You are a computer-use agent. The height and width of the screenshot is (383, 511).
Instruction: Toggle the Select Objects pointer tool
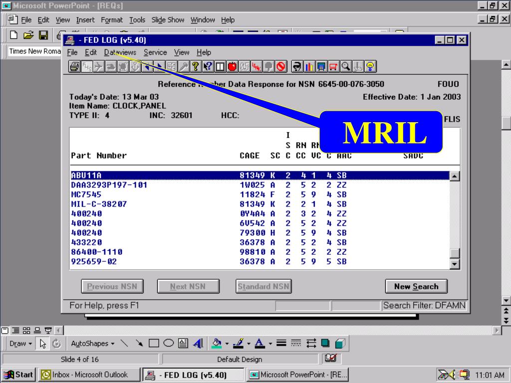click(43, 344)
